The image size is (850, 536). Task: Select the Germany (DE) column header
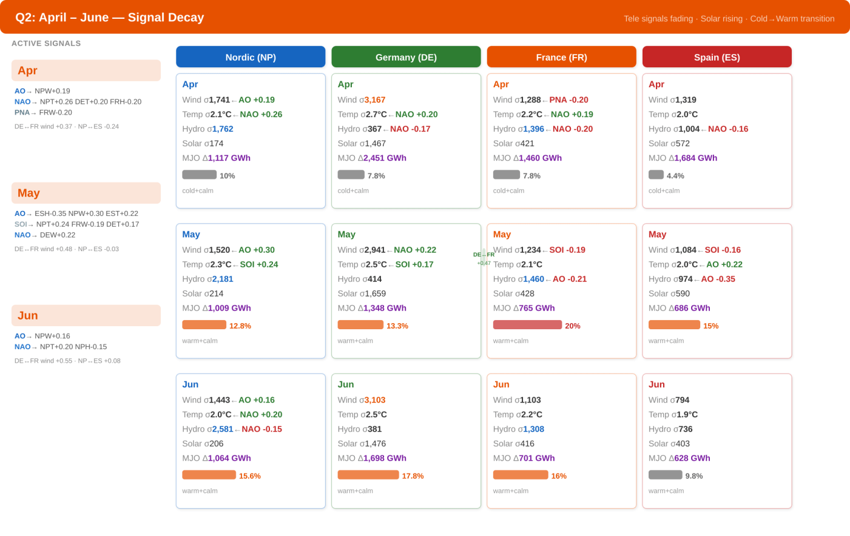(406, 57)
